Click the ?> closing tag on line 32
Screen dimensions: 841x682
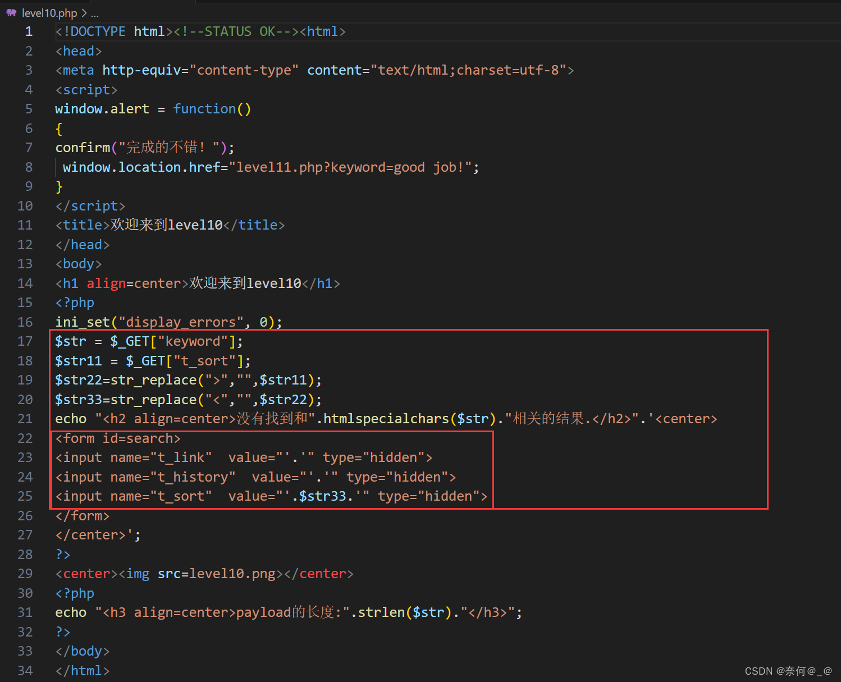[x=63, y=632]
